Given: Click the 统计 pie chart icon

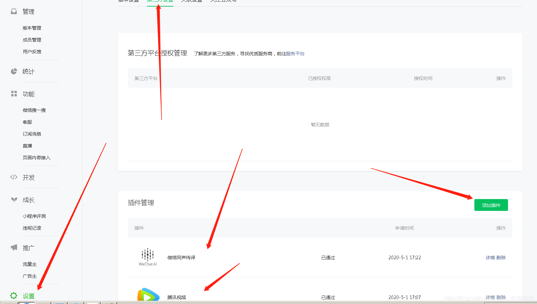Looking at the screenshot, I should coord(14,71).
